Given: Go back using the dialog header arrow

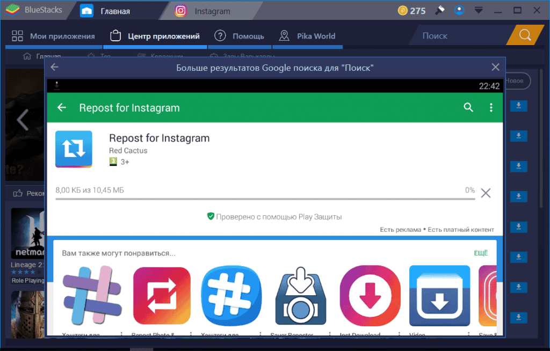Looking at the screenshot, I should coord(54,67).
